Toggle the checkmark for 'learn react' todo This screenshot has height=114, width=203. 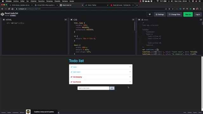[71, 72]
